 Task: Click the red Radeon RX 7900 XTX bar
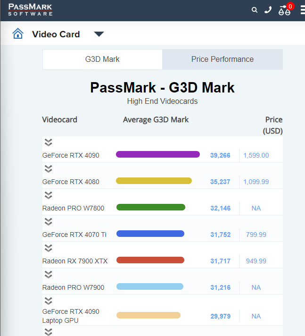pos(150,260)
